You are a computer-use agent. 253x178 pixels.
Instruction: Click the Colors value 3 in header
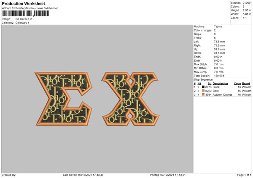(244, 7)
